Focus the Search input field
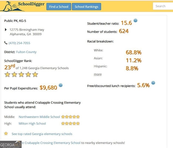The image size is (173, 148). pyautogui.click(x=163, y=6)
